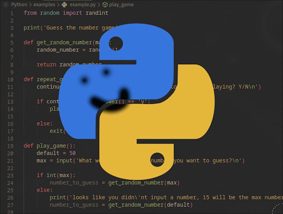Click 'else:' on line 16

[x=45, y=123]
